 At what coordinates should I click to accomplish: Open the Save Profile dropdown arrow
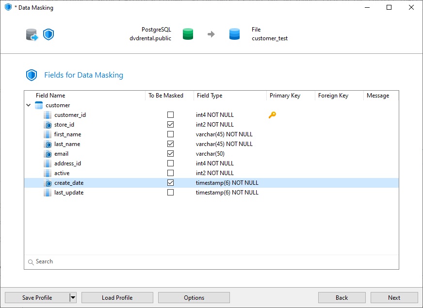coord(73,298)
